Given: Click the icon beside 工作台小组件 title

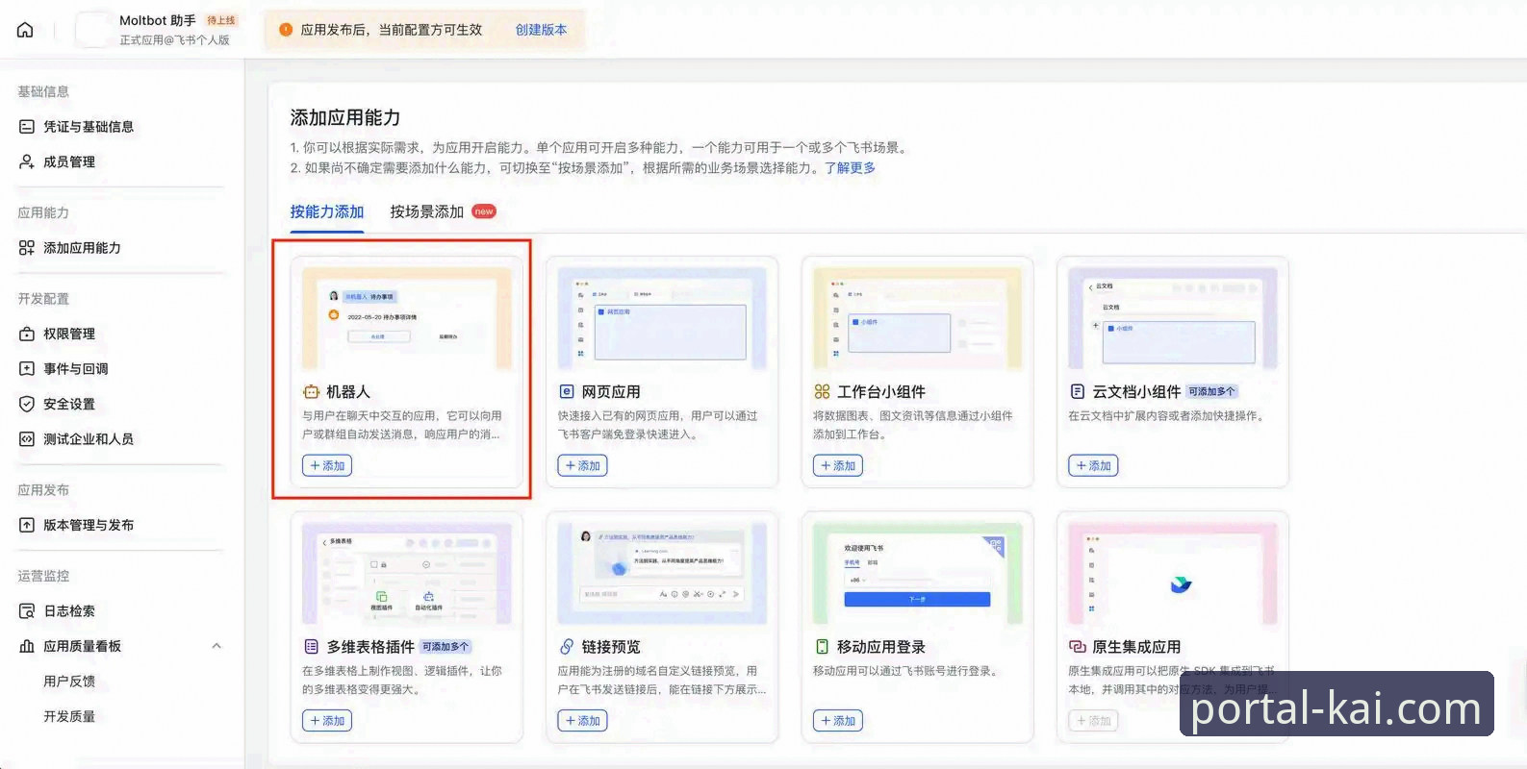Looking at the screenshot, I should [x=822, y=392].
